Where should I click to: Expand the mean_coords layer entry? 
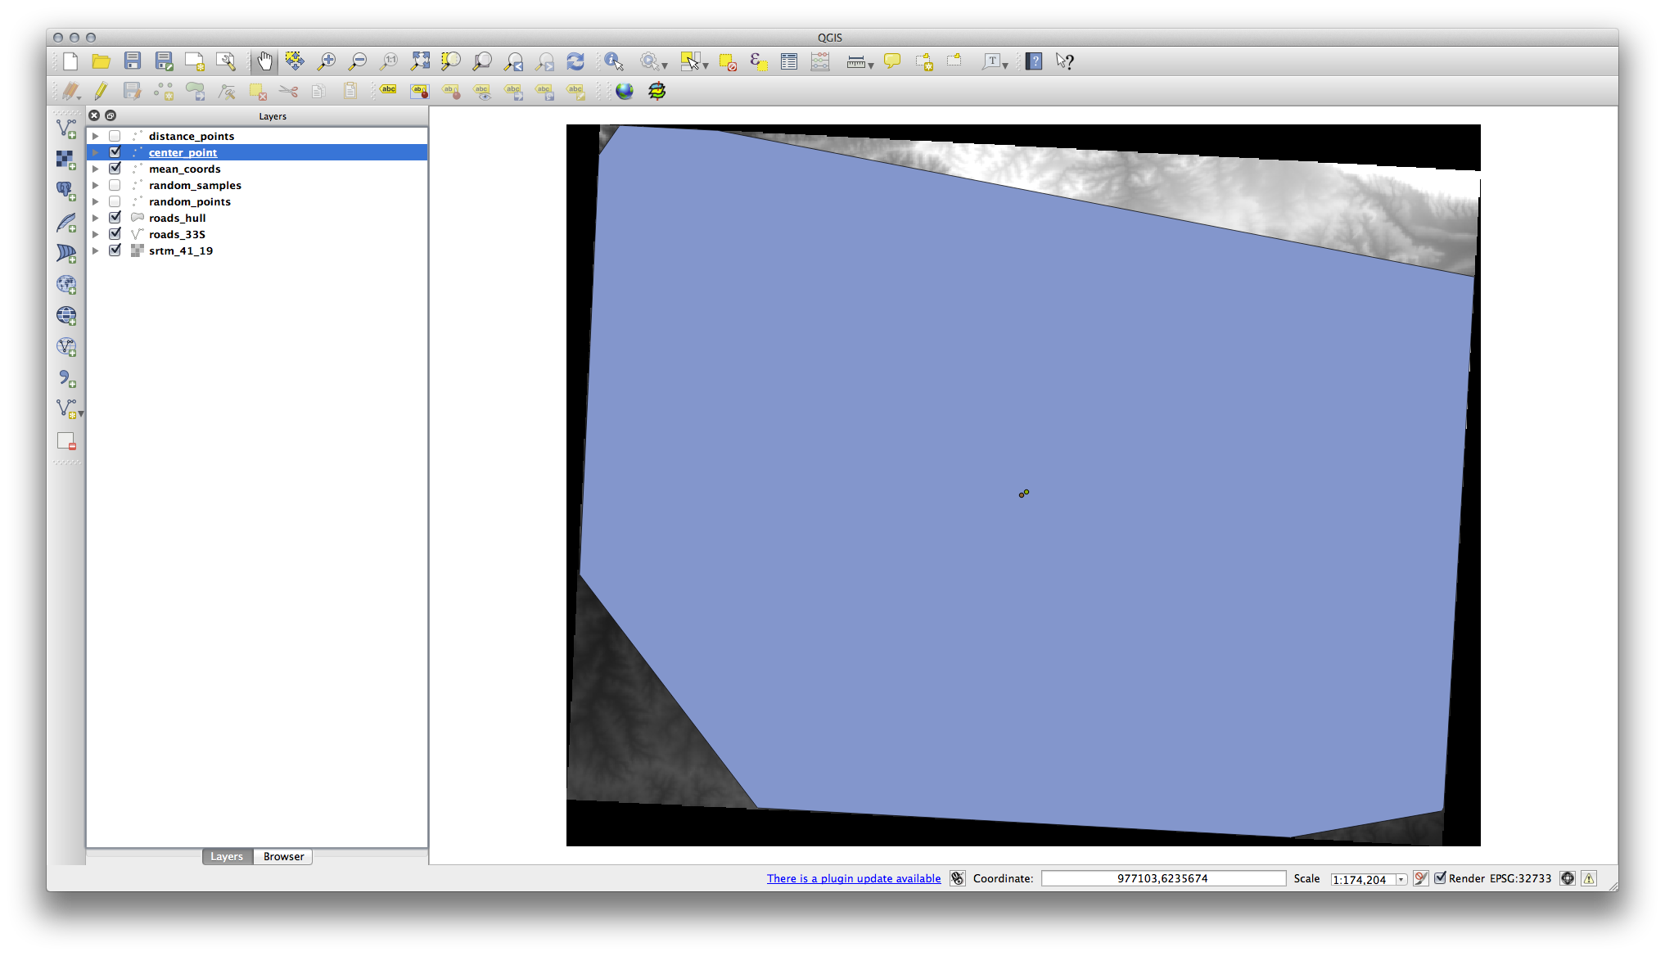point(96,169)
